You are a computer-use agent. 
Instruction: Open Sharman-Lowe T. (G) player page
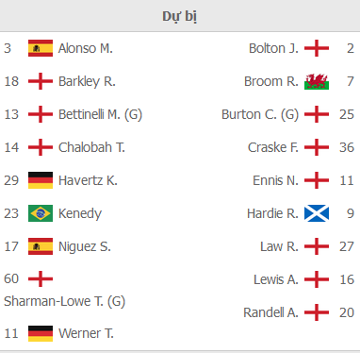[64, 301]
